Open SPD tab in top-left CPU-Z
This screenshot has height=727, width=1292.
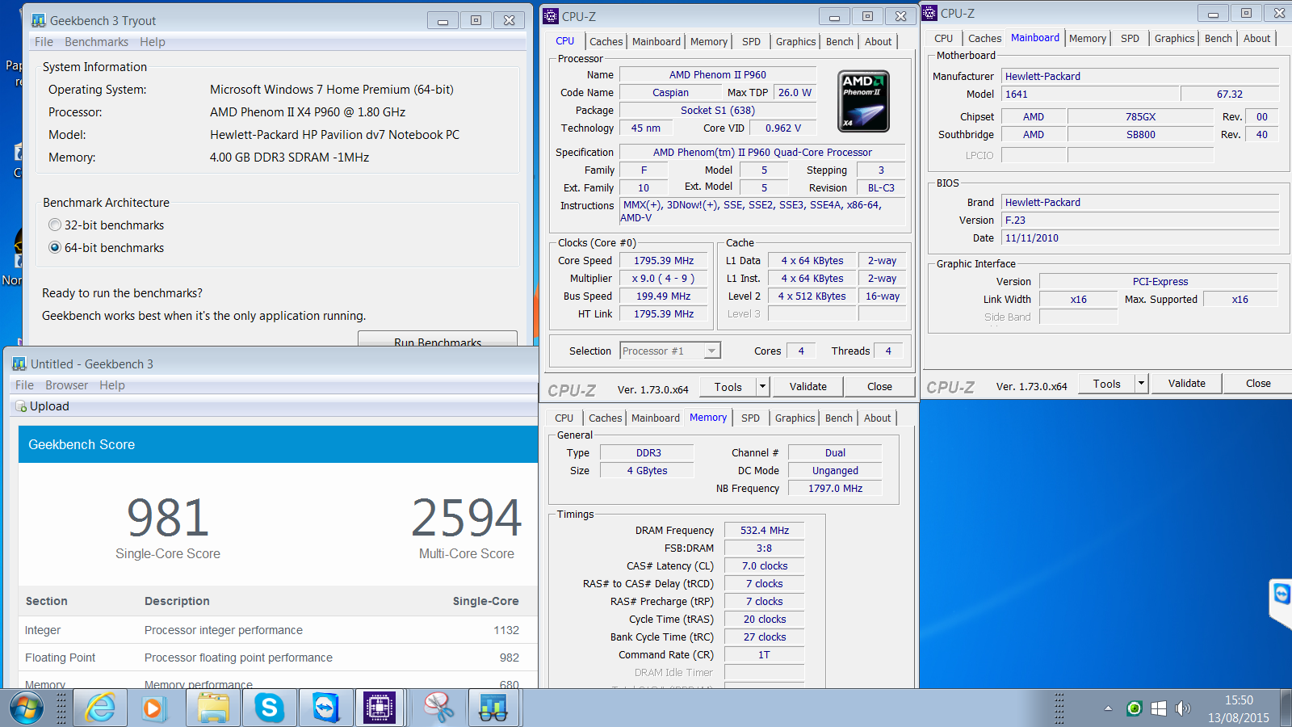(x=751, y=41)
